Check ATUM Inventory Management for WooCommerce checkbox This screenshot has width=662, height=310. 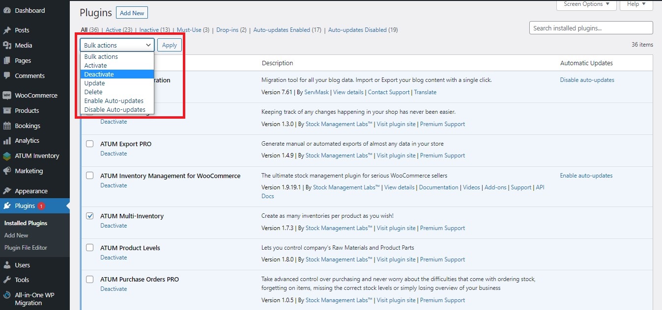90,175
